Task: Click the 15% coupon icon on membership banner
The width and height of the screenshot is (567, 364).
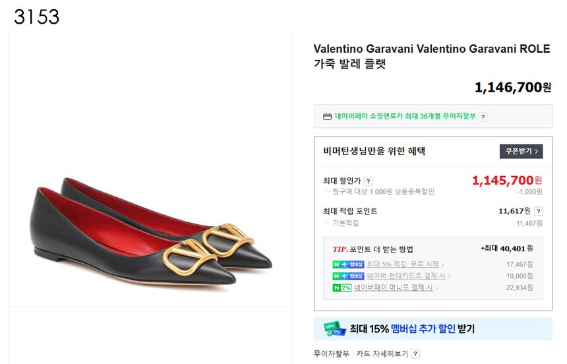Action: pos(334,328)
